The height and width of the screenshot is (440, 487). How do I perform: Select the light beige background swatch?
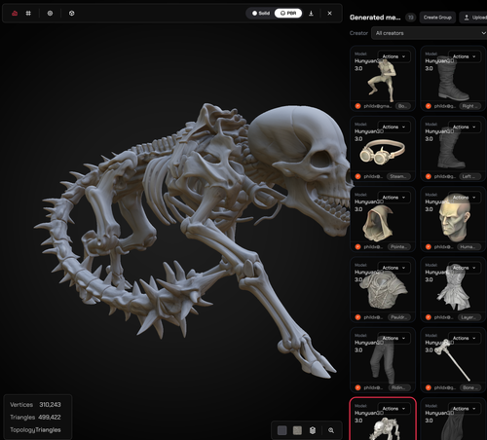pos(297,430)
